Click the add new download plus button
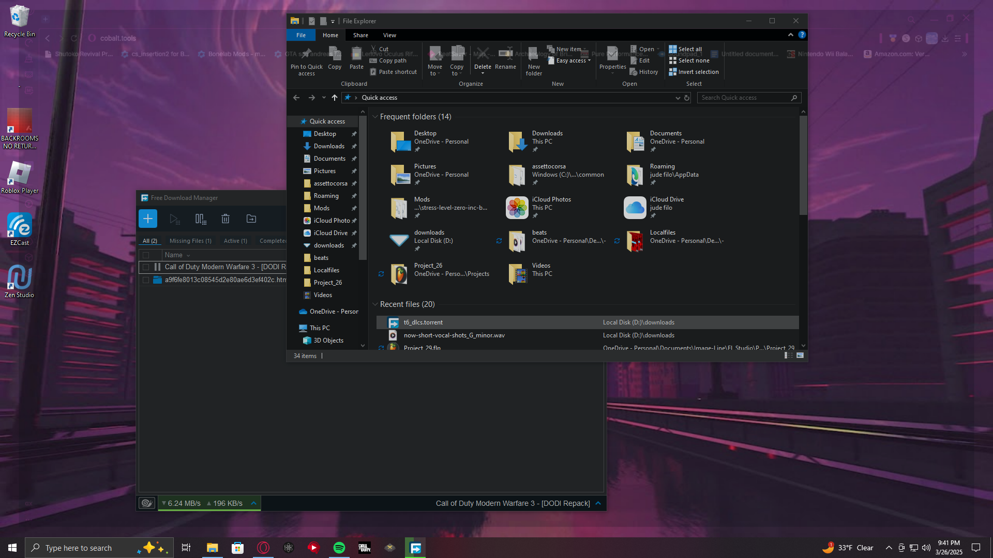The height and width of the screenshot is (558, 993). tap(148, 219)
